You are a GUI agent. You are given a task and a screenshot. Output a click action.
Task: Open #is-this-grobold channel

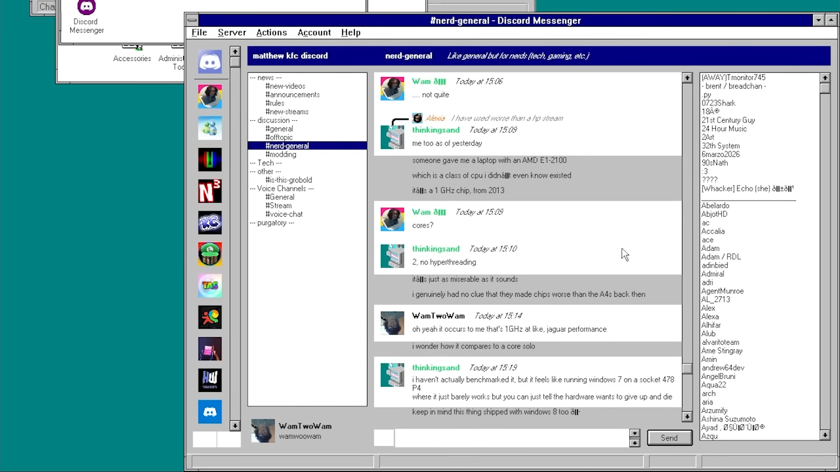tap(288, 180)
